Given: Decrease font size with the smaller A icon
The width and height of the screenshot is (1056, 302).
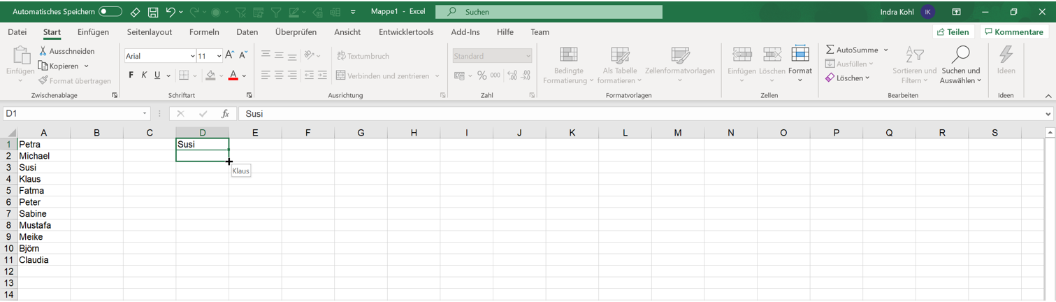Looking at the screenshot, I should [x=243, y=55].
